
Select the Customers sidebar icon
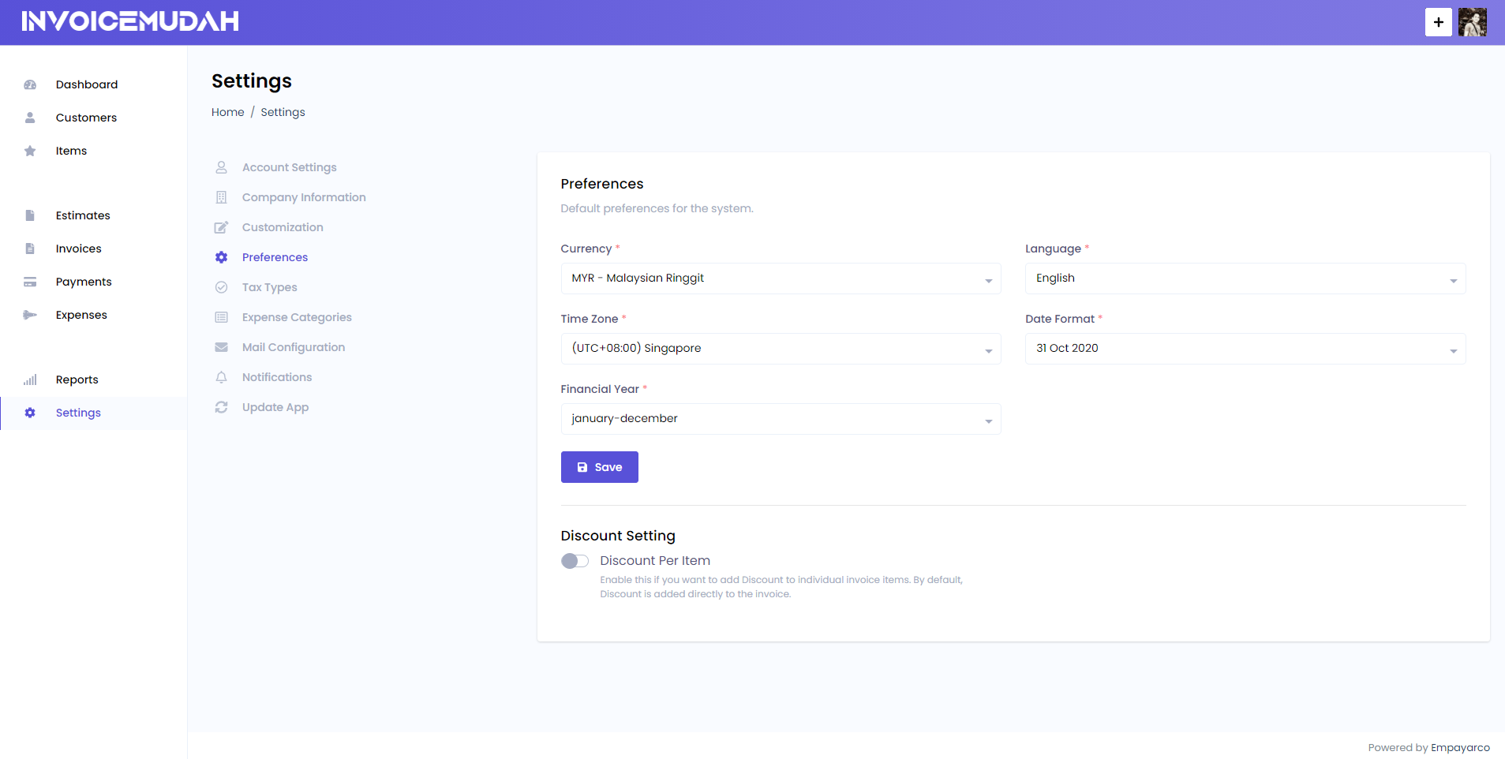[30, 118]
